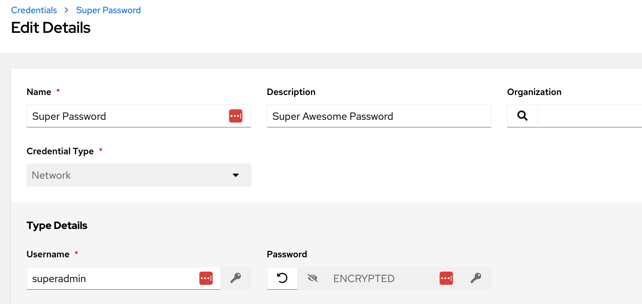The image size is (642, 304).
Task: Open the Credential Type dropdown
Action: point(129,175)
